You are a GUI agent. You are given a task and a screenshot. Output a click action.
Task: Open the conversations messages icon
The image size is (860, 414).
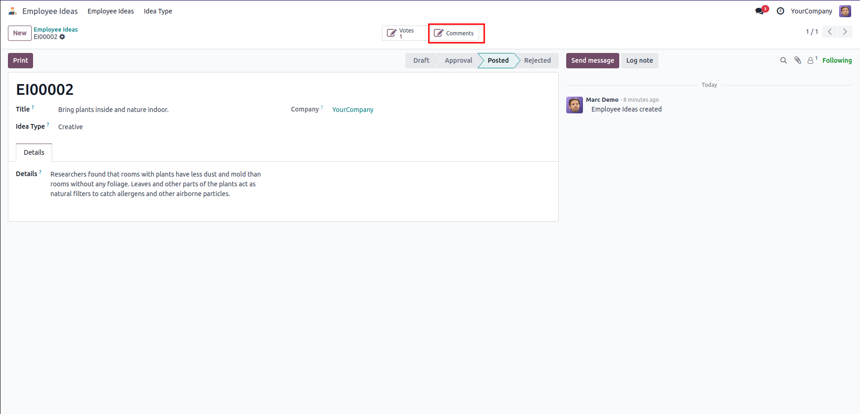pyautogui.click(x=760, y=11)
